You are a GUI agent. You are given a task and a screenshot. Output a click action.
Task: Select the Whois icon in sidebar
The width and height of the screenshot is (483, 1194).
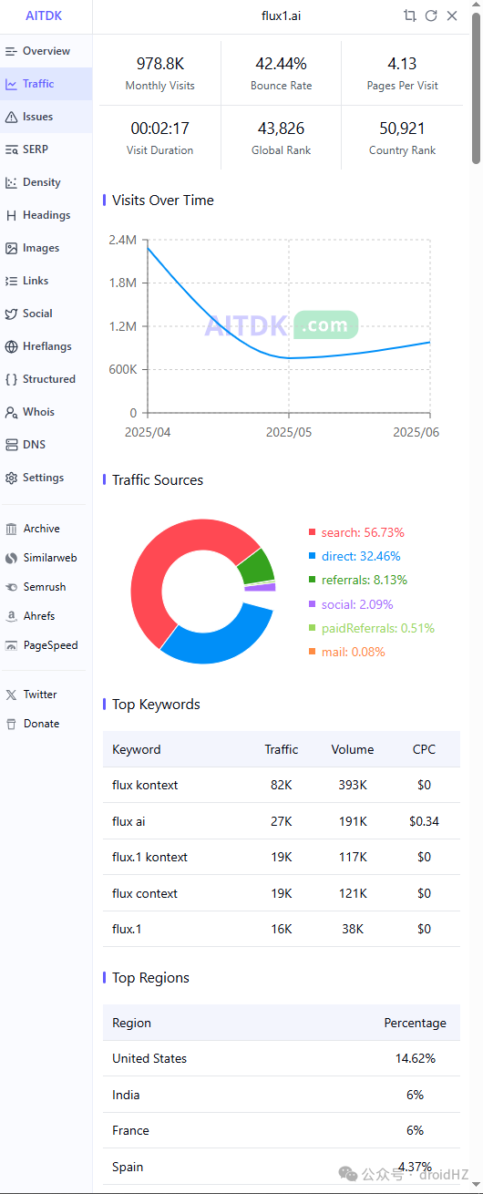[11, 412]
